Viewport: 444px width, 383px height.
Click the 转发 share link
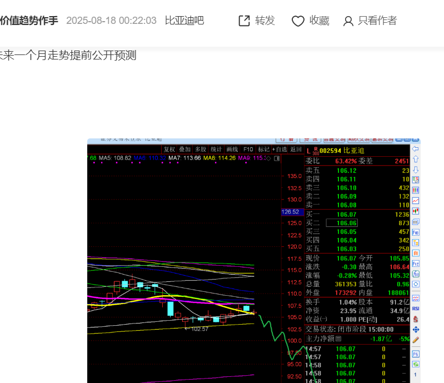tap(265, 21)
